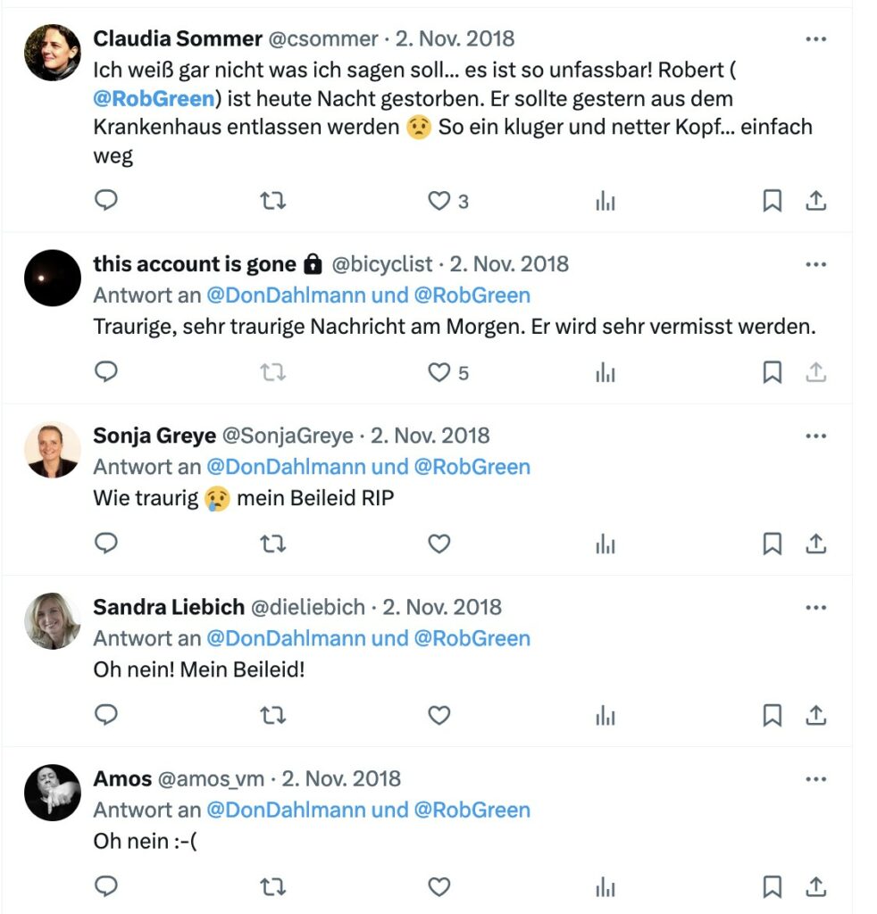View analytics for the @bicyclist reply
The image size is (877, 914).
(606, 372)
